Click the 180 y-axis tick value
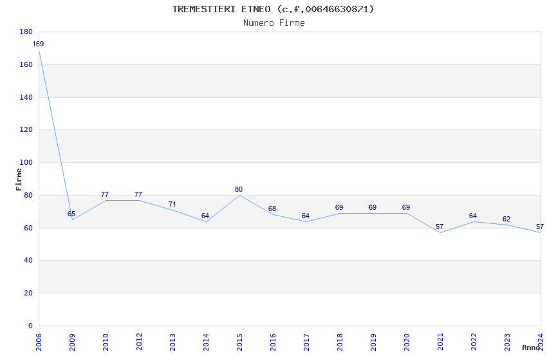Viewport: 547px width, 354px height. 26,32
